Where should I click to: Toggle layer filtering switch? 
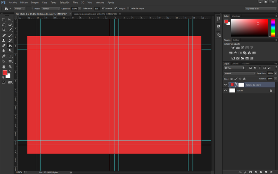pyautogui.click(x=276, y=68)
